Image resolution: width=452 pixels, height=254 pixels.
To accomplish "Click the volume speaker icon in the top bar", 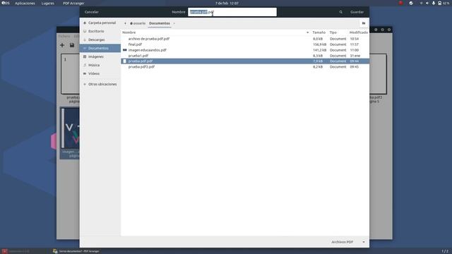I will pos(427,3).
